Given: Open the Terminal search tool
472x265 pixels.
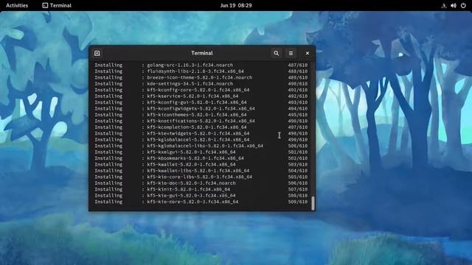Looking at the screenshot, I should [x=276, y=53].
